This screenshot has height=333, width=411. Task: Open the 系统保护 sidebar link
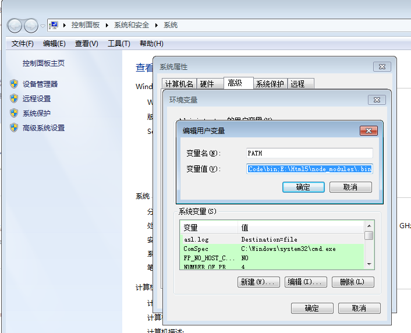pyautogui.click(x=37, y=114)
